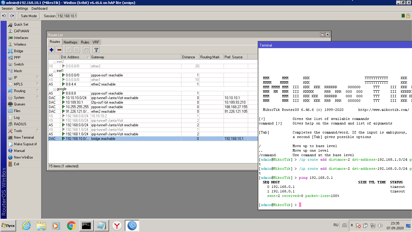Open the Dashboard menu
The image size is (412, 232).
39,8
